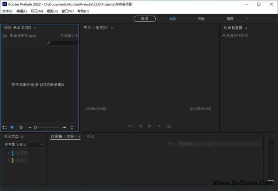Step back one frame in monitor
The width and height of the screenshot is (278, 191).
click(x=140, y=126)
